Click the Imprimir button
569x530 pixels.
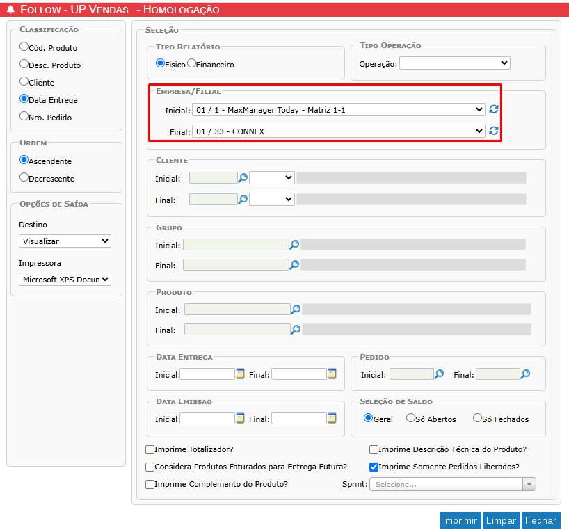(x=460, y=520)
